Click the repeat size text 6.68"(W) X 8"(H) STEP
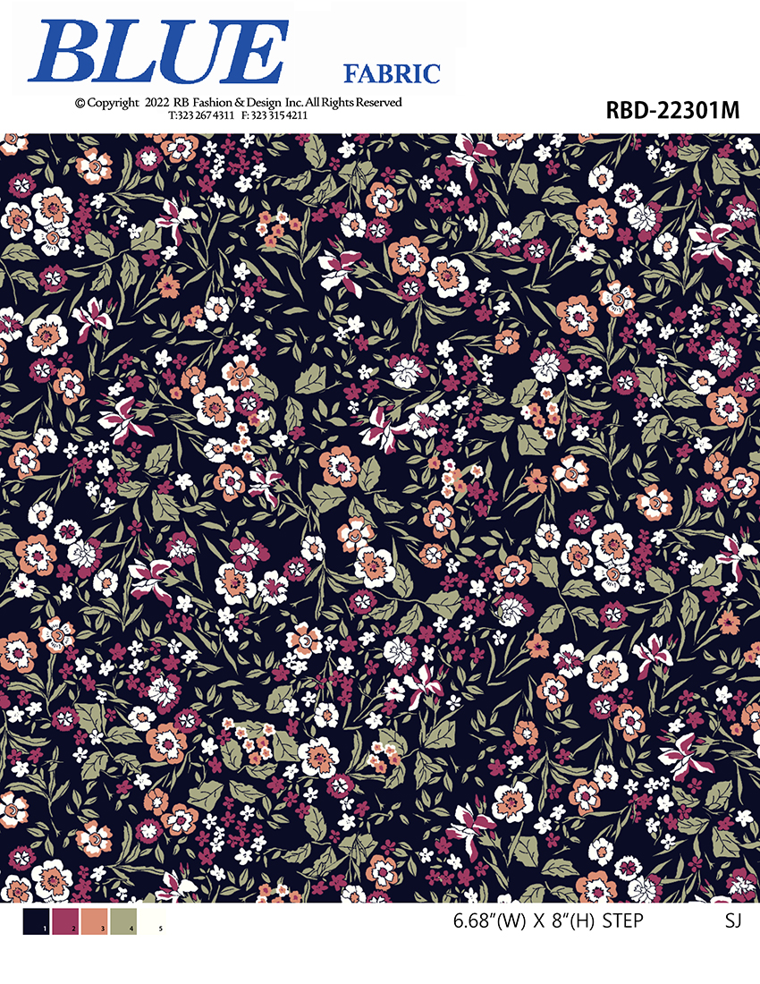760x984 pixels. [x=548, y=920]
